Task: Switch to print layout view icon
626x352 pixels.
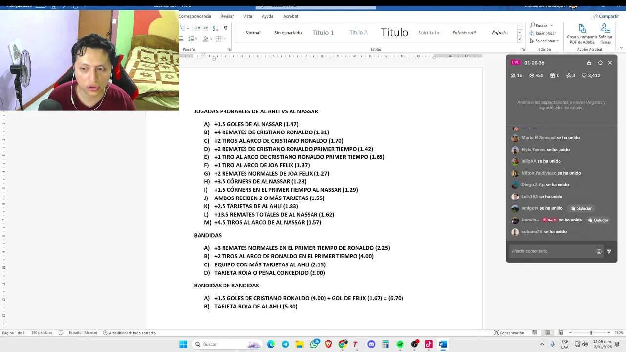Action: (548, 333)
